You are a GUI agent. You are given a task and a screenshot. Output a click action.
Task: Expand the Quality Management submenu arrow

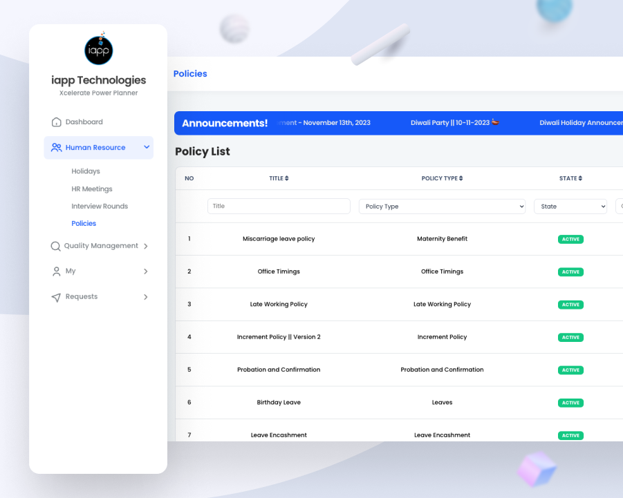point(145,246)
